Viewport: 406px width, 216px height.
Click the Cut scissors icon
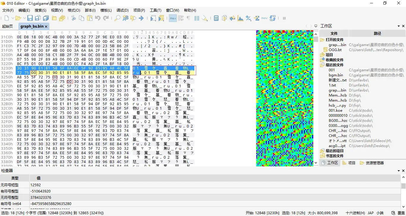73,18
